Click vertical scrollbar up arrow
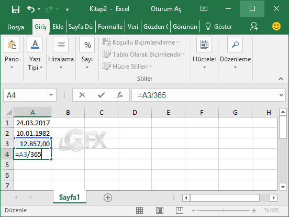The height and width of the screenshot is (217, 289). 283,112
